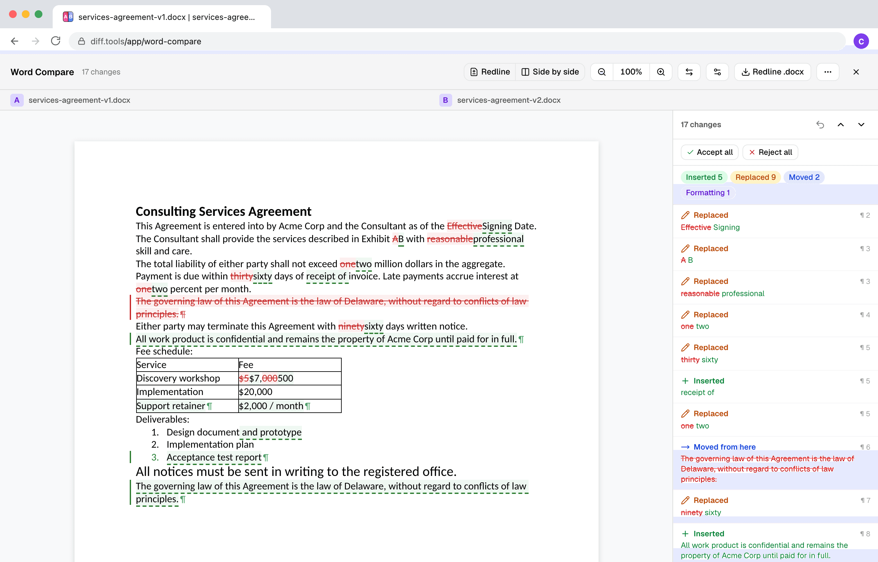Open comparison settings sliders icon
The height and width of the screenshot is (562, 878).
pyautogui.click(x=717, y=72)
